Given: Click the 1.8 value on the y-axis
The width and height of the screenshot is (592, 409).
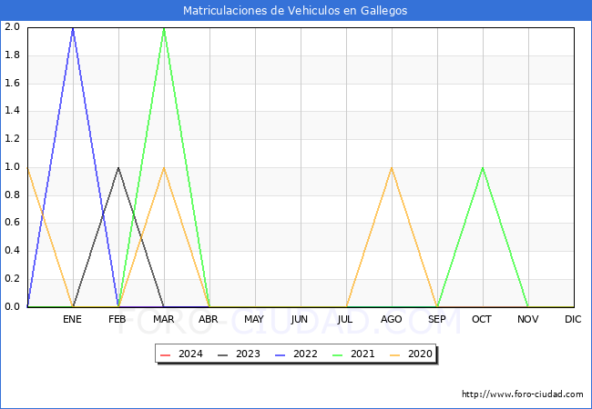Looking at the screenshot, I should pyautogui.click(x=12, y=55).
